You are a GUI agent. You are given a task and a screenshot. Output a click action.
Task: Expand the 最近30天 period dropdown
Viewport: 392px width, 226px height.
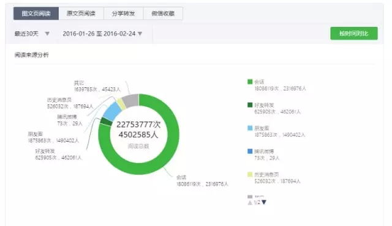(32, 34)
